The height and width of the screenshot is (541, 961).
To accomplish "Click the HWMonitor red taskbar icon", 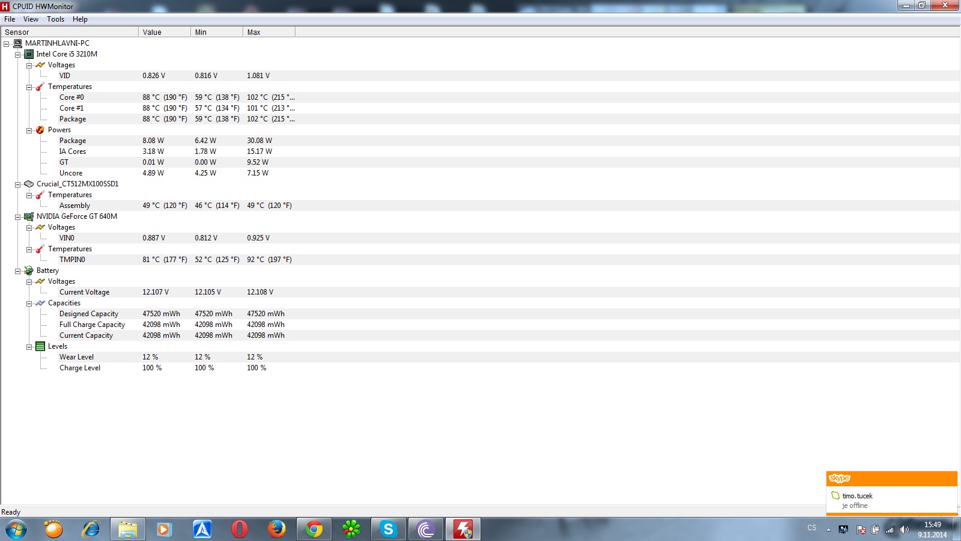I will pyautogui.click(x=462, y=530).
